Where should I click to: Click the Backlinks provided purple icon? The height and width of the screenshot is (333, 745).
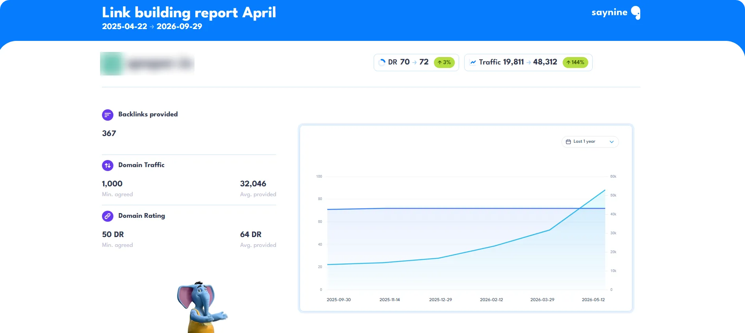click(107, 115)
